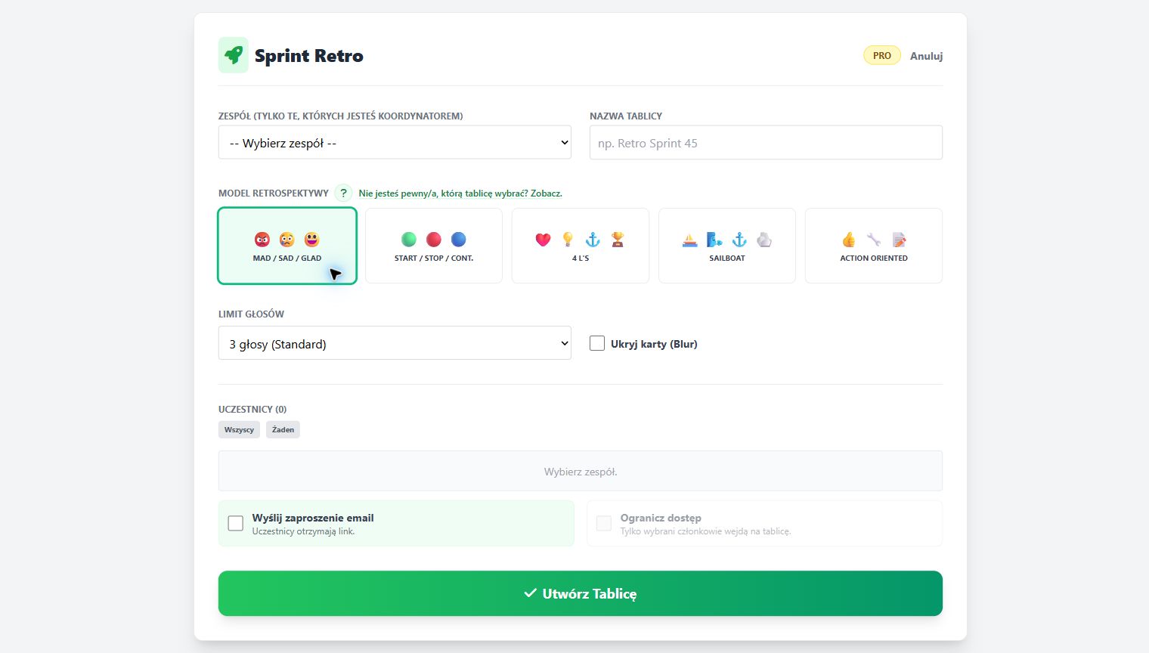Select the MAD / SAD / GLAD model label
Screen dimensions: 1149x653
[x=287, y=258]
